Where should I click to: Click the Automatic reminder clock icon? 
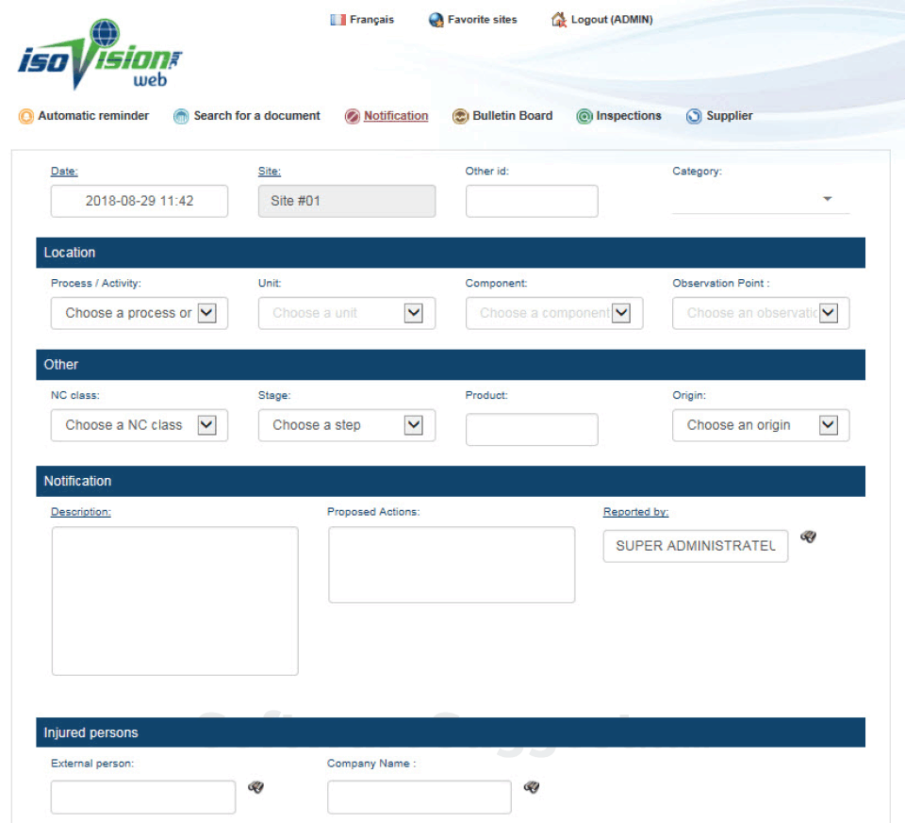click(x=25, y=116)
